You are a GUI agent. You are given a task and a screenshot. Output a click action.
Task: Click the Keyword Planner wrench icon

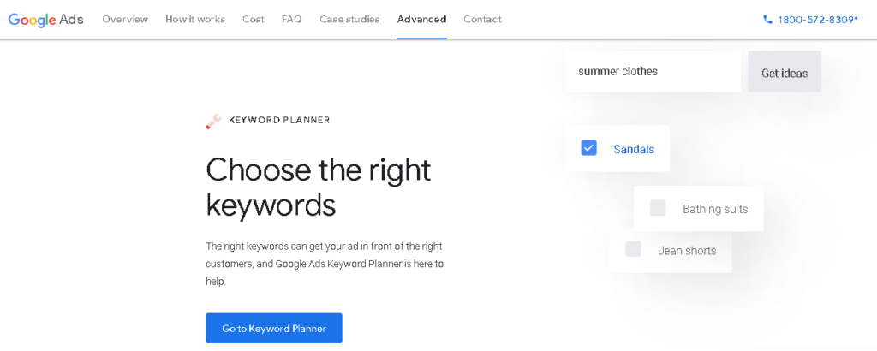point(213,121)
